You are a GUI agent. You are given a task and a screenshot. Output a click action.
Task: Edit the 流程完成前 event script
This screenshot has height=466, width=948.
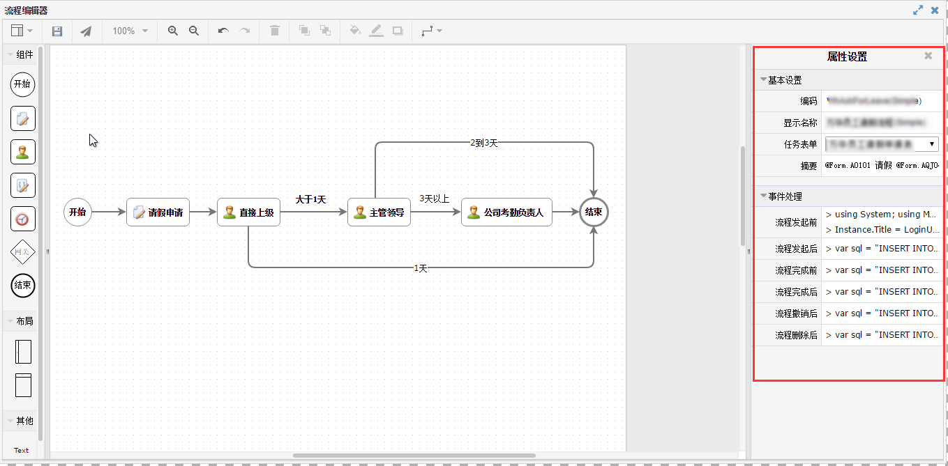click(882, 270)
